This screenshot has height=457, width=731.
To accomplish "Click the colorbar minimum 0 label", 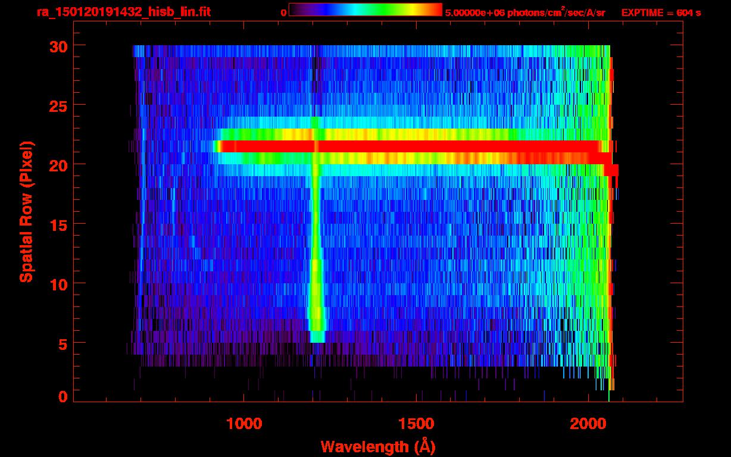I will (x=283, y=12).
